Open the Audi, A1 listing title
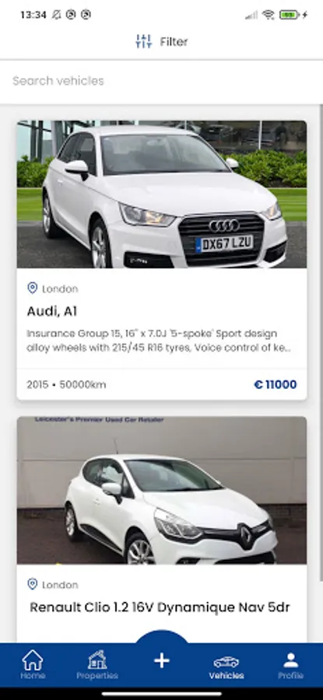Image resolution: width=323 pixels, height=700 pixels. tap(52, 311)
